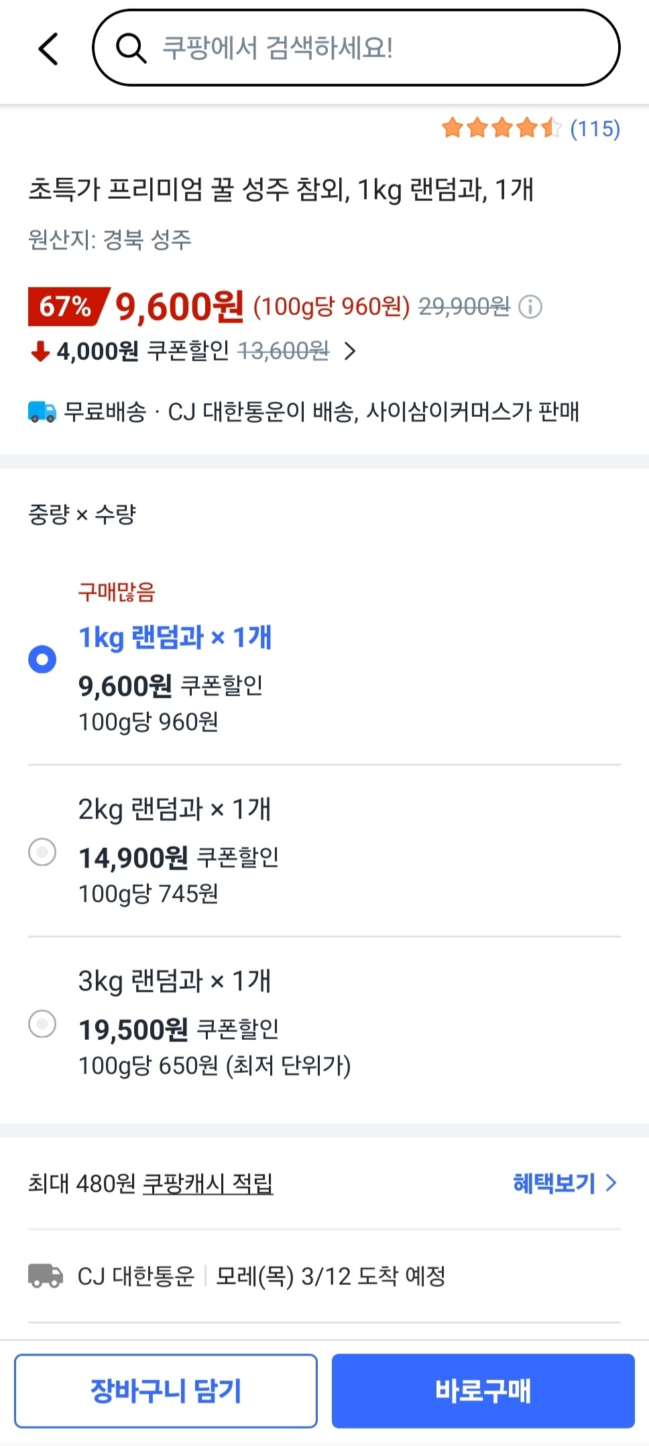This screenshot has height=1446, width=649.
Task: Open the (115) review count
Action: (x=595, y=128)
